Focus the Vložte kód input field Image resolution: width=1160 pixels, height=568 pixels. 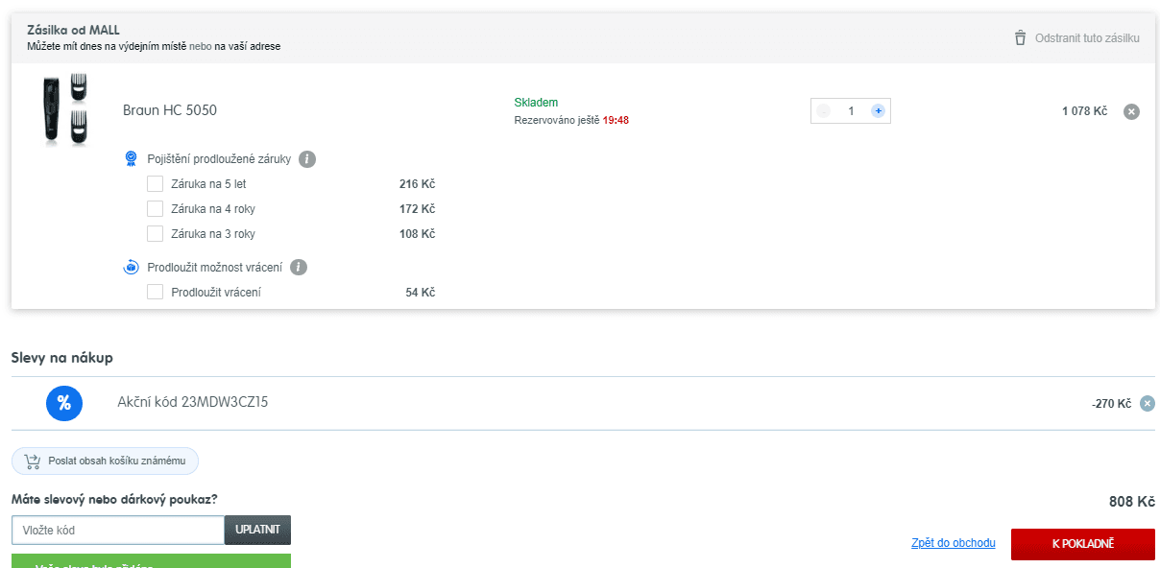118,531
